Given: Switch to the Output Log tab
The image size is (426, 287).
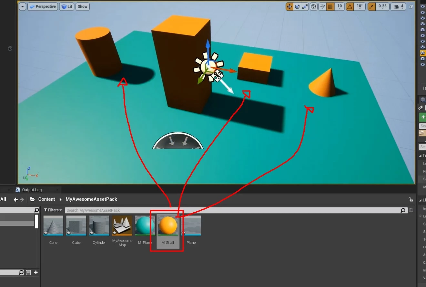Looking at the screenshot, I should 32,190.
